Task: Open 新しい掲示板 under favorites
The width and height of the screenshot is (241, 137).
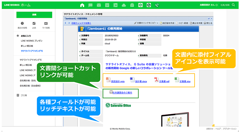Action: pyautogui.click(x=27, y=46)
